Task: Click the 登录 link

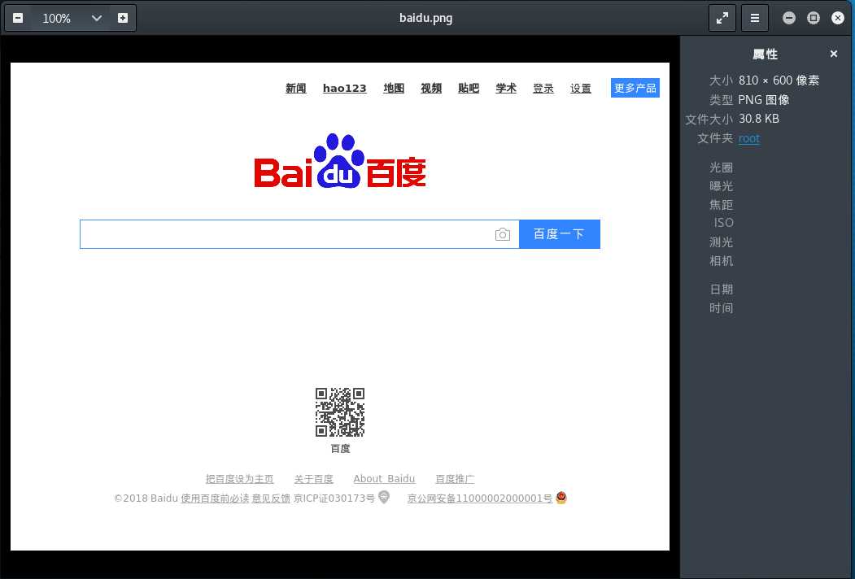Action: tap(543, 89)
